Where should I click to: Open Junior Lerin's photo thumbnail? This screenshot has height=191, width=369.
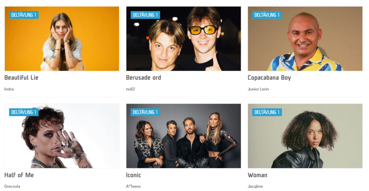pyautogui.click(x=305, y=39)
